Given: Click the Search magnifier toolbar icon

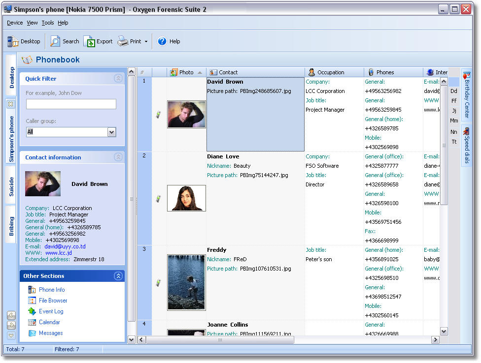Looking at the screenshot, I should pos(55,41).
